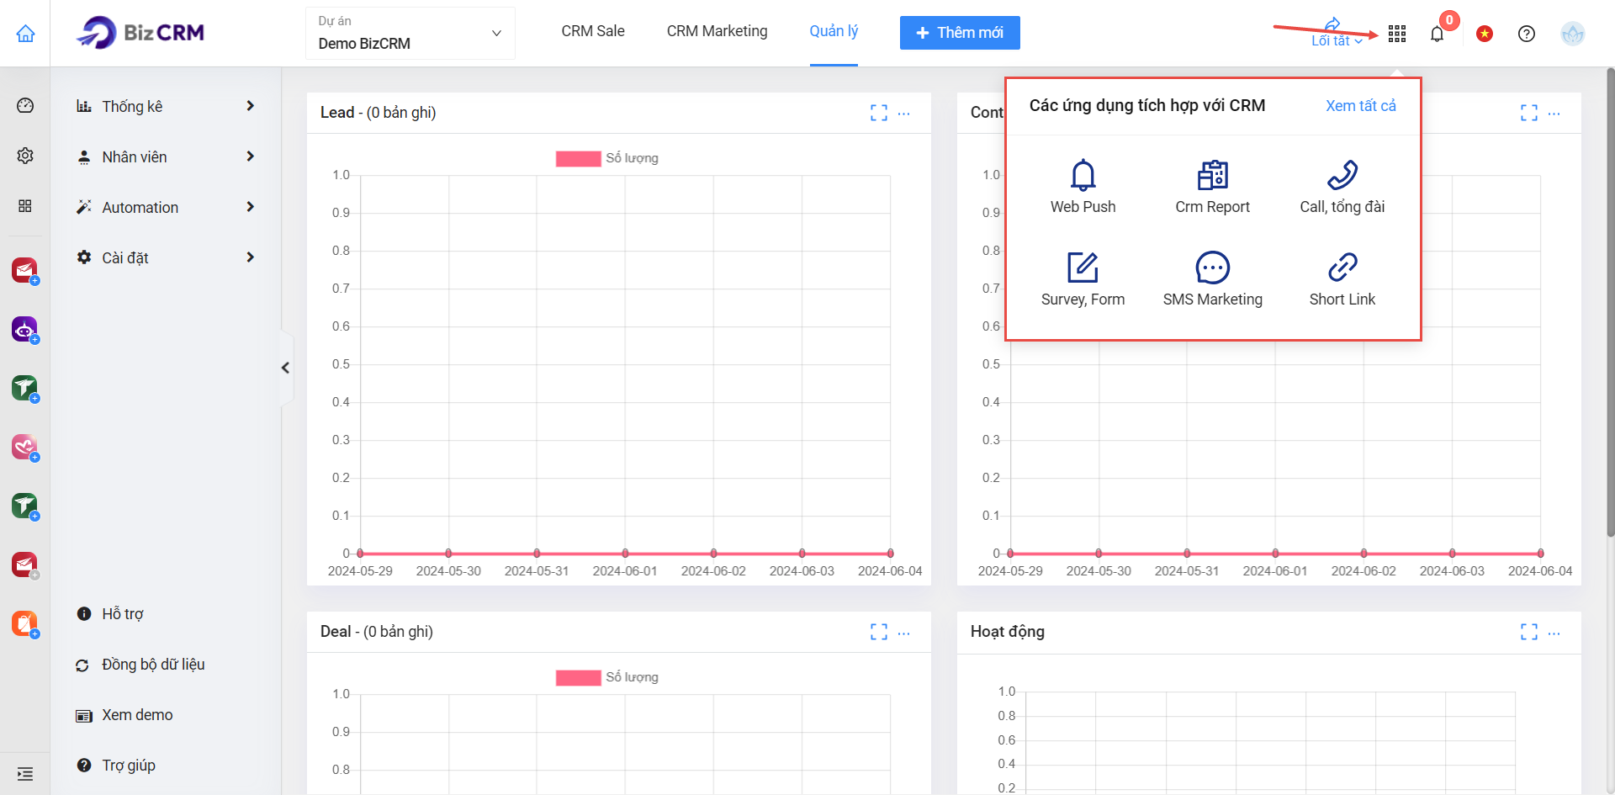Expand the Lead chart to fullscreen

[879, 113]
